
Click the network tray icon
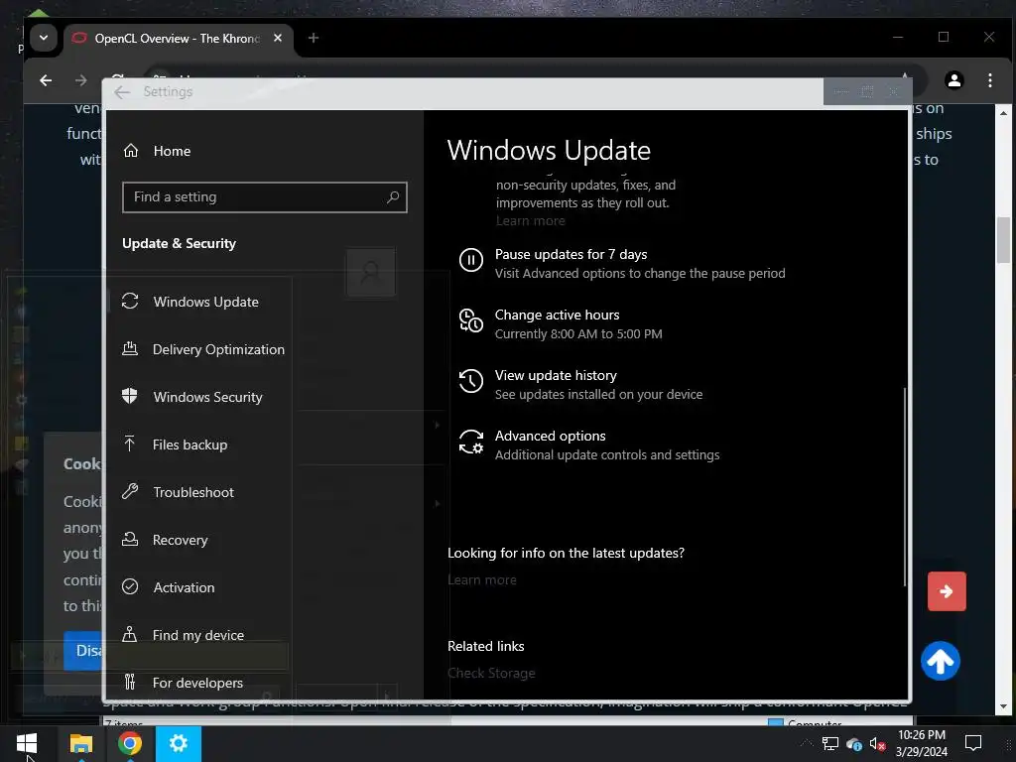(830, 744)
